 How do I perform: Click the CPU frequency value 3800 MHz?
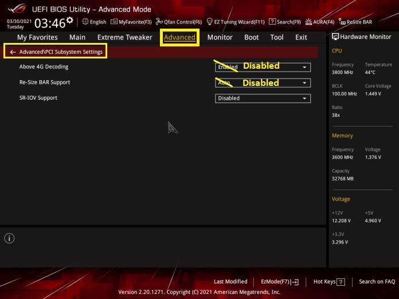click(342, 73)
